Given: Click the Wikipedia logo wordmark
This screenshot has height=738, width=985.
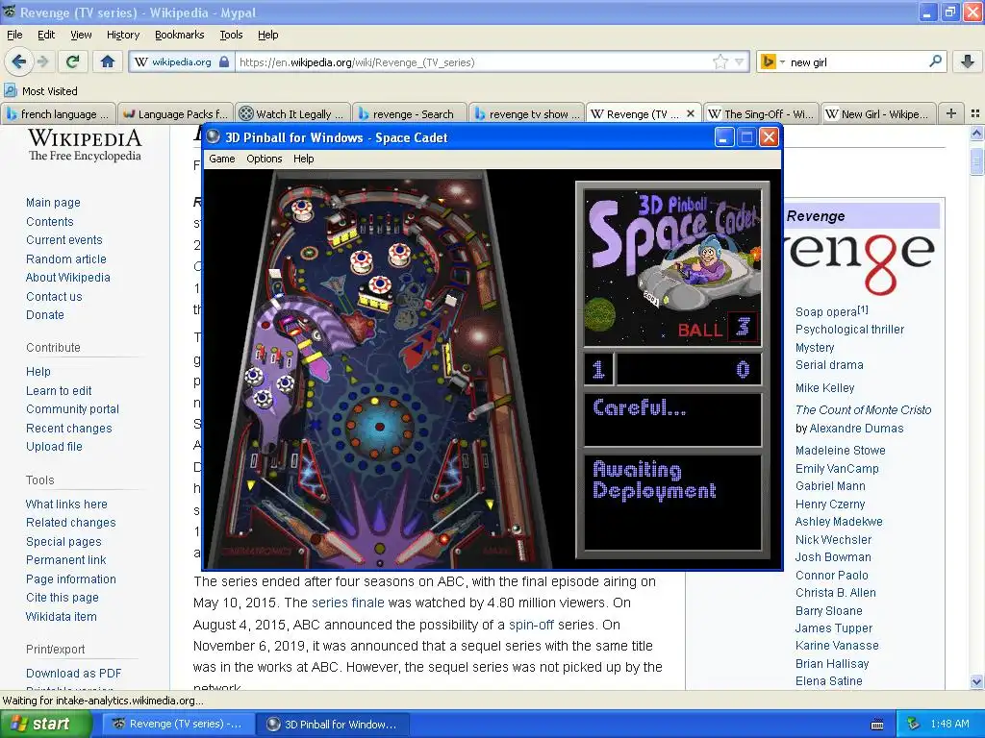Looking at the screenshot, I should pyautogui.click(x=85, y=145).
